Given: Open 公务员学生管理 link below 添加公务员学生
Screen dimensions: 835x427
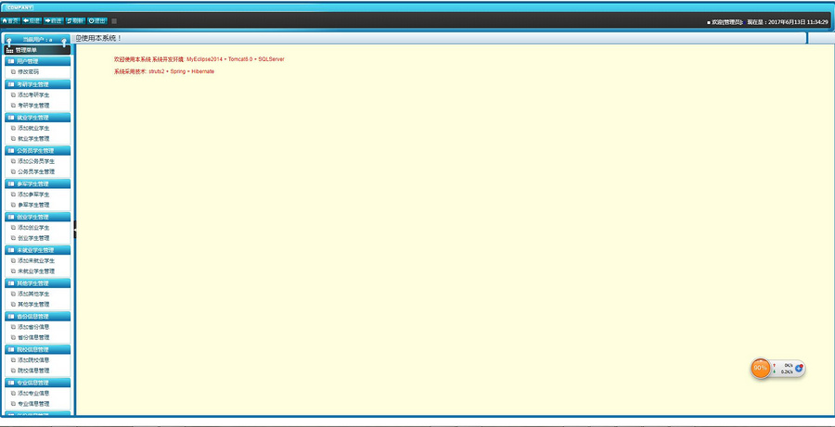Looking at the screenshot, I should coord(36,171).
